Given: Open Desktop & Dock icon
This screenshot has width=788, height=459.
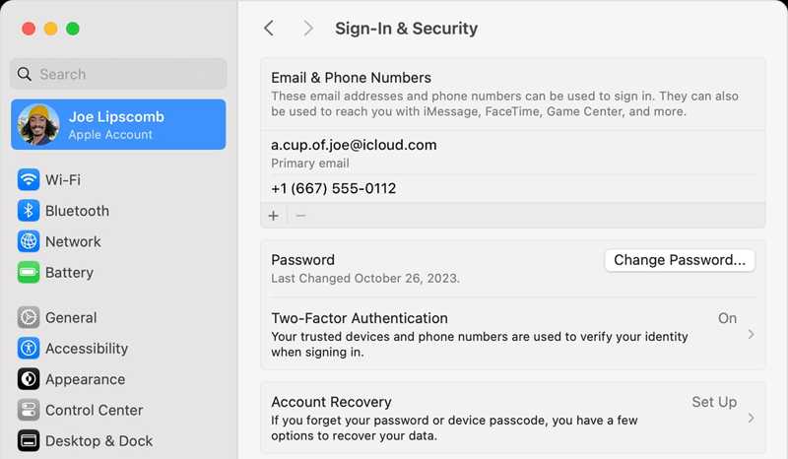Looking at the screenshot, I should click(29, 441).
